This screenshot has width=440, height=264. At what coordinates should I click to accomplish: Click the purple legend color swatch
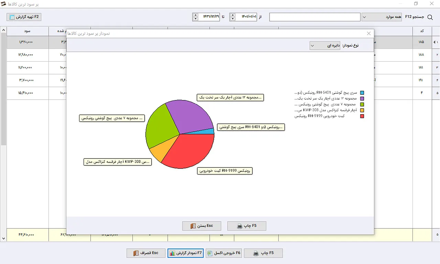(x=362, y=99)
